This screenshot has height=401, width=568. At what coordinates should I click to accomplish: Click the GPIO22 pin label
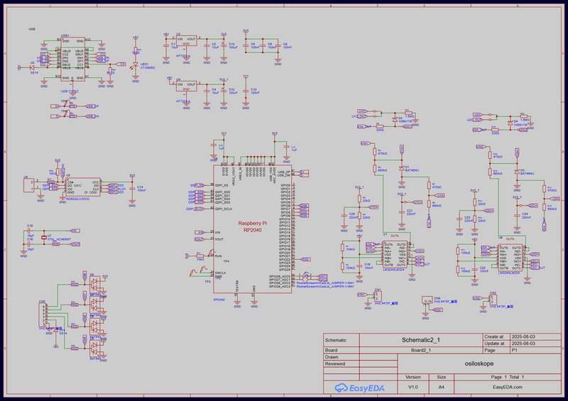pyautogui.click(x=285, y=259)
